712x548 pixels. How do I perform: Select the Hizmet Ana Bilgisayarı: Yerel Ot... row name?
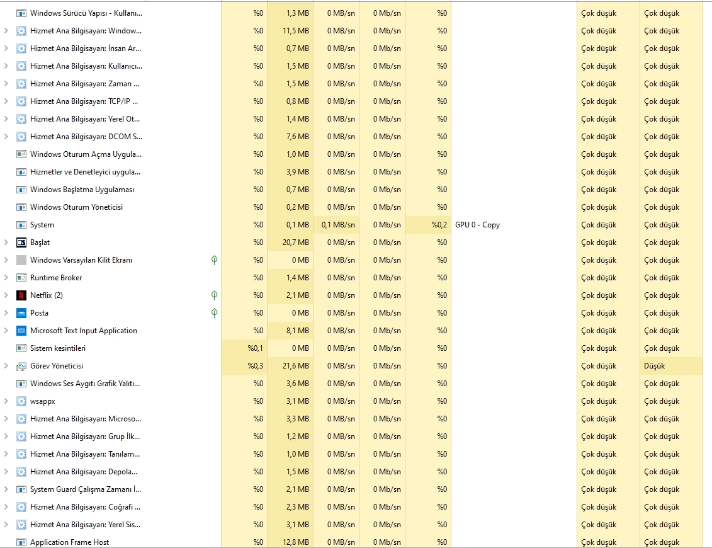(x=85, y=119)
